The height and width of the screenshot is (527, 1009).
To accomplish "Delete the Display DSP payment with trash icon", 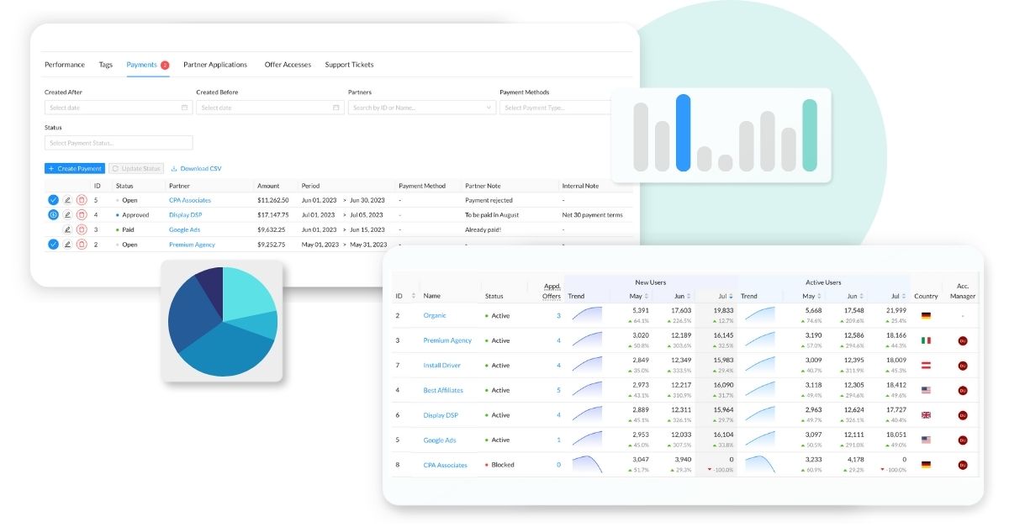I will (x=82, y=215).
